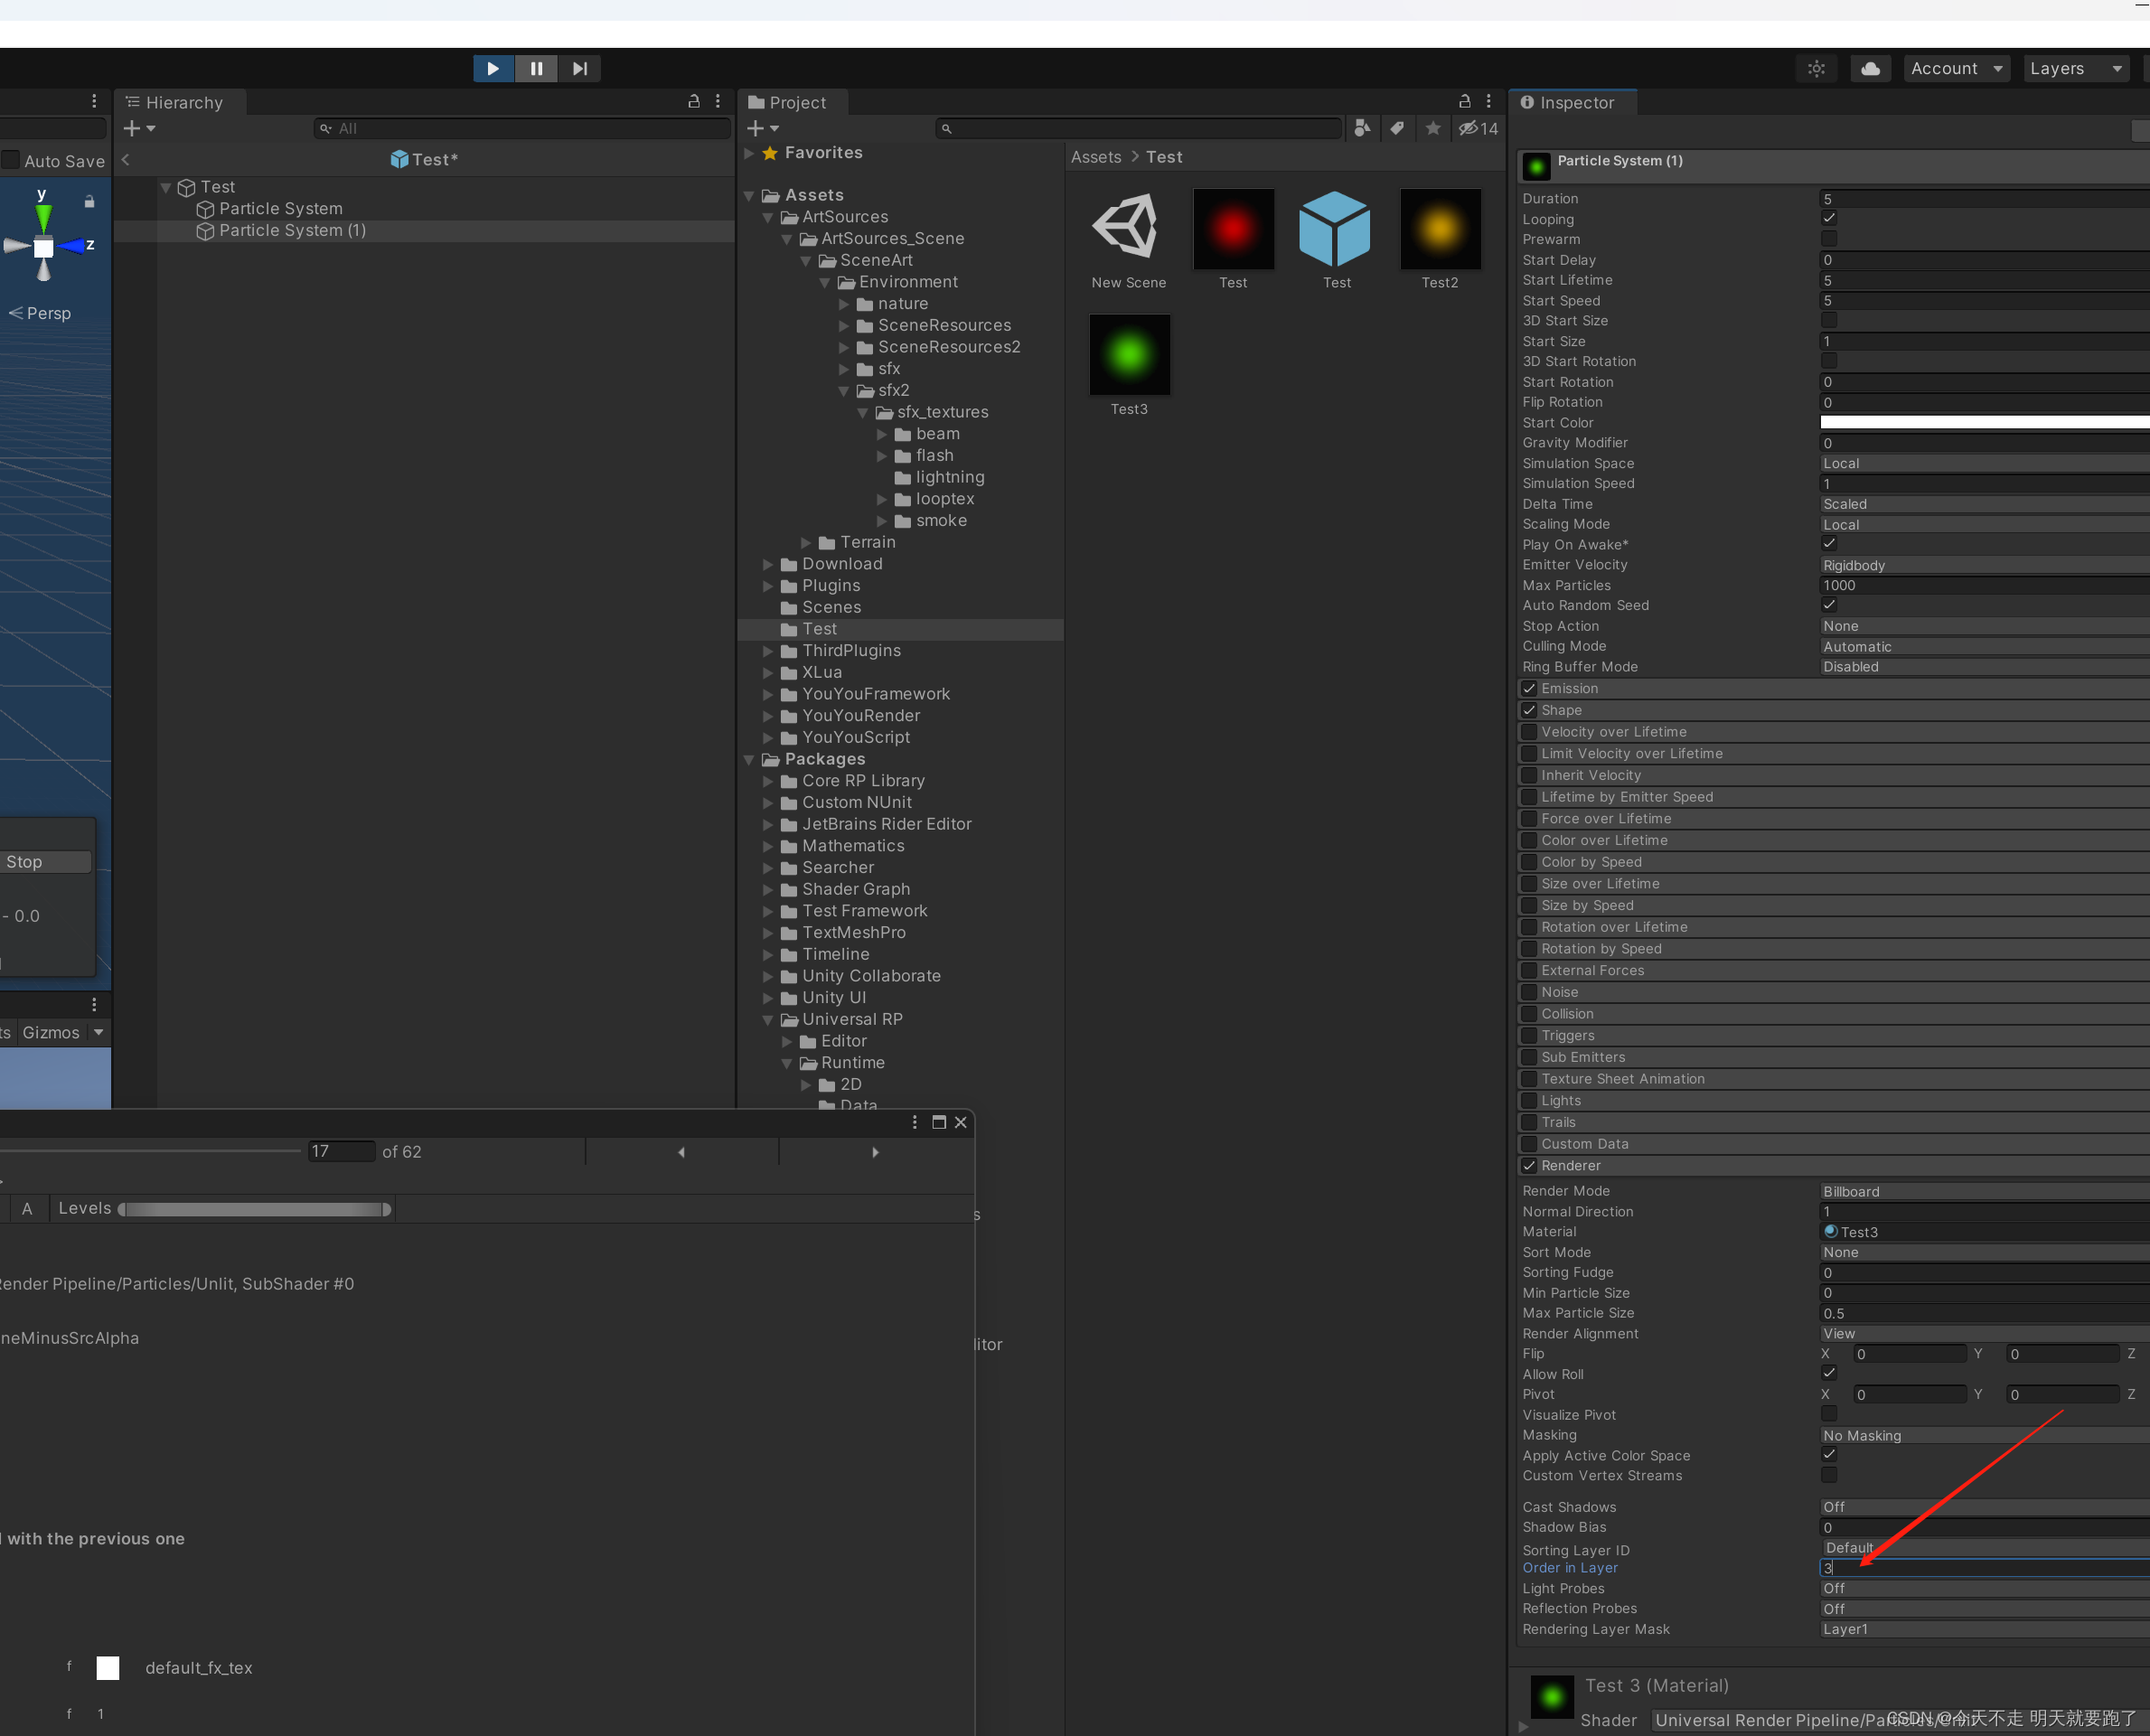Toggle the Allow Roll checkbox
This screenshot has height=1736, width=2150.
tap(1828, 1373)
